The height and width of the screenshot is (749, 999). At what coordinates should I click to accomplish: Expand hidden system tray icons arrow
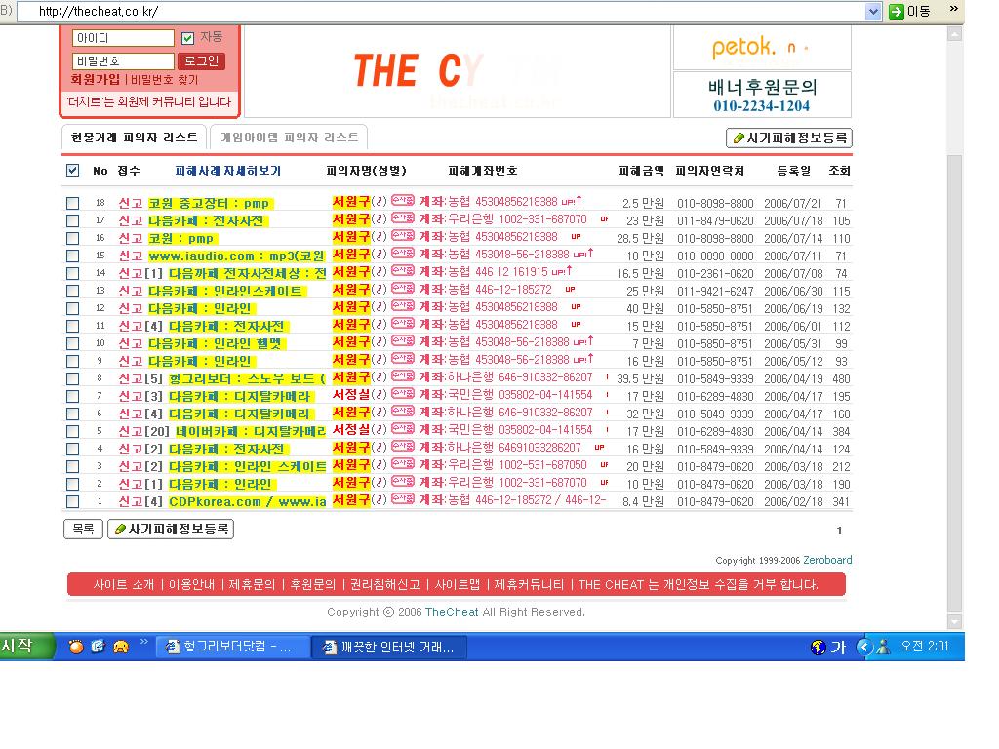coord(864,648)
